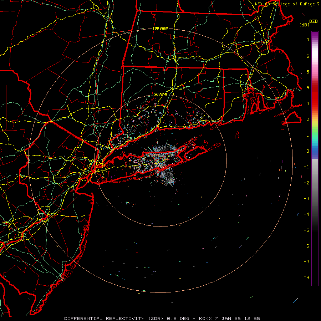The width and height of the screenshot is (321, 321).
Task: Click "7 JAN 26" date in the caption
Action: click(228, 319)
